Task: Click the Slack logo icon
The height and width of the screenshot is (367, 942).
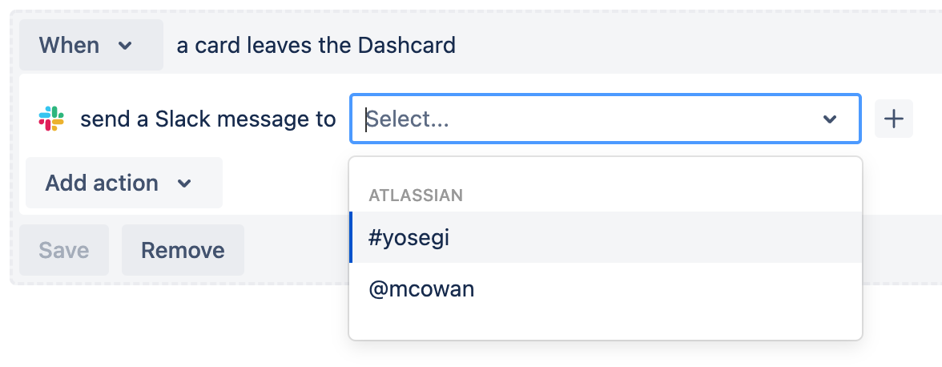Action: 51,119
